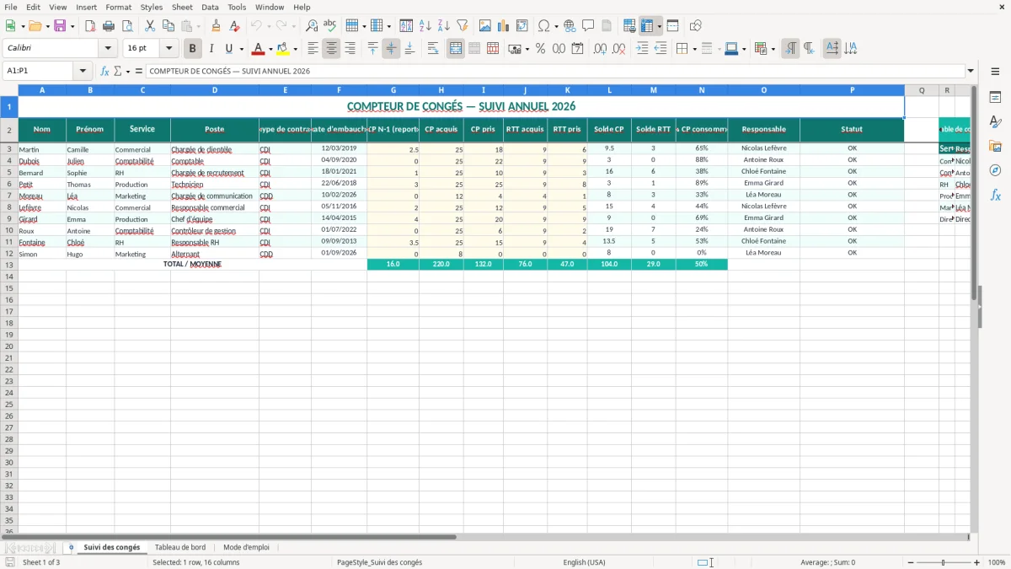Open the Data menu
This screenshot has height=569, width=1011.
tap(210, 7)
